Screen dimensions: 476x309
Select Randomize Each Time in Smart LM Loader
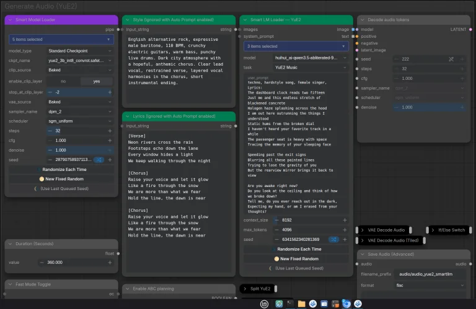[296, 250]
